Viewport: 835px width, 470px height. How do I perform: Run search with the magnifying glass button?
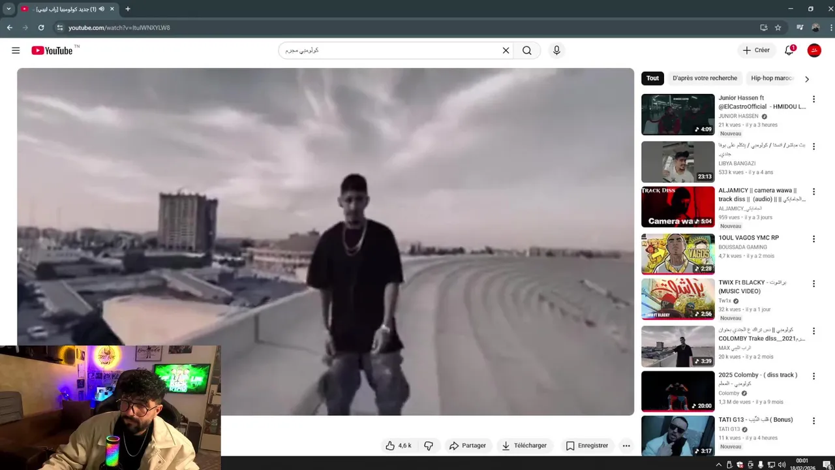[x=527, y=50]
